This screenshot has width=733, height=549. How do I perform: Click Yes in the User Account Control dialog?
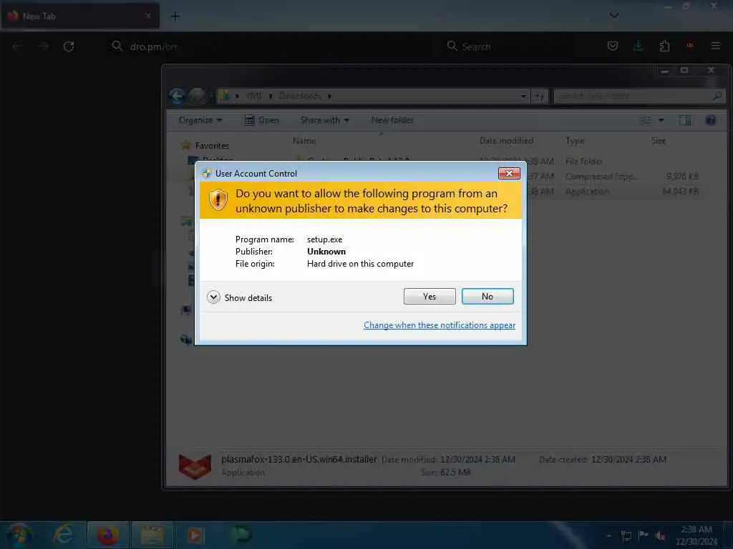[x=429, y=297]
